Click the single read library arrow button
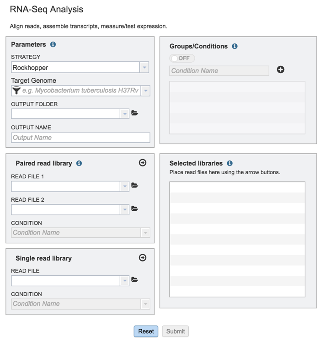330x347 pixels. pyautogui.click(x=143, y=258)
